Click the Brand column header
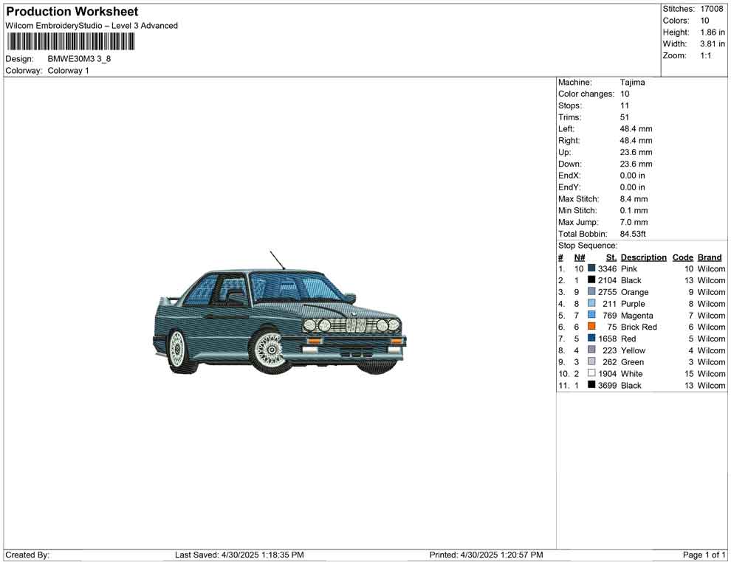The height and width of the screenshot is (562, 731). 709,257
